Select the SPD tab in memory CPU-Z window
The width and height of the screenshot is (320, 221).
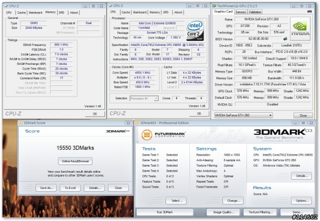click(x=61, y=12)
